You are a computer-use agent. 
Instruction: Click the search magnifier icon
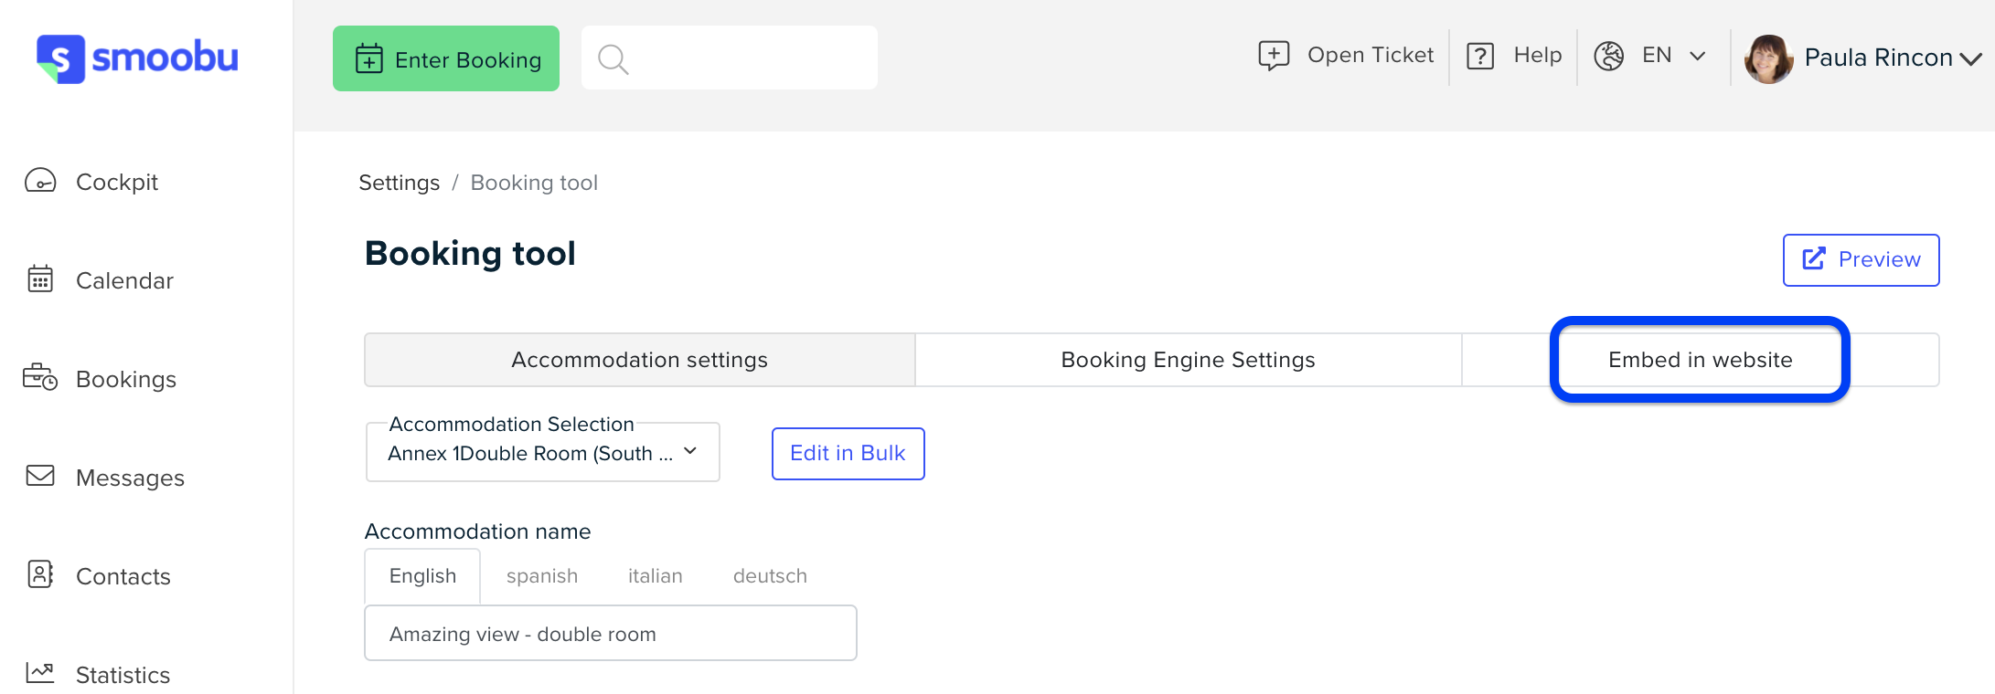pos(613,59)
